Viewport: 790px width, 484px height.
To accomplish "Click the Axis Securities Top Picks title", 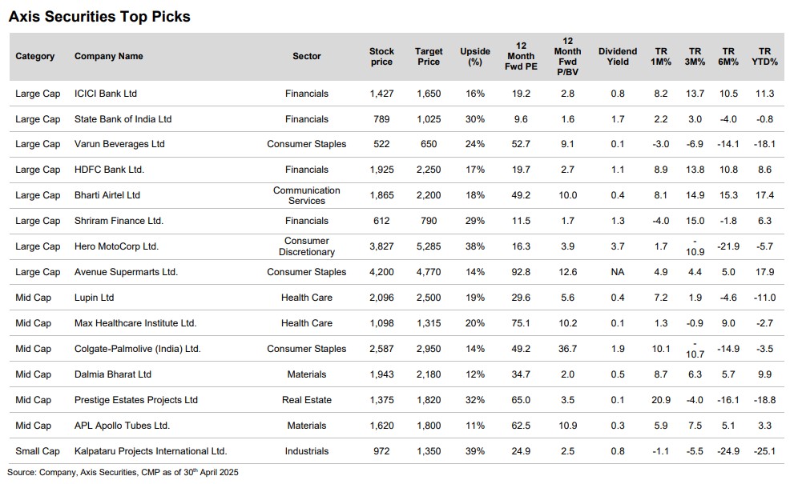I will point(99,16).
